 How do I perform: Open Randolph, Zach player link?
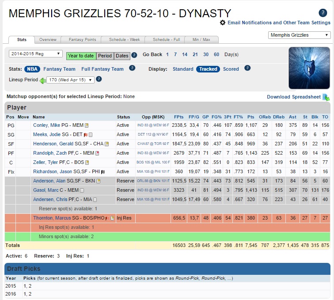click(50, 153)
